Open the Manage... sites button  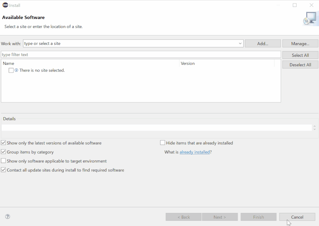tap(300, 44)
